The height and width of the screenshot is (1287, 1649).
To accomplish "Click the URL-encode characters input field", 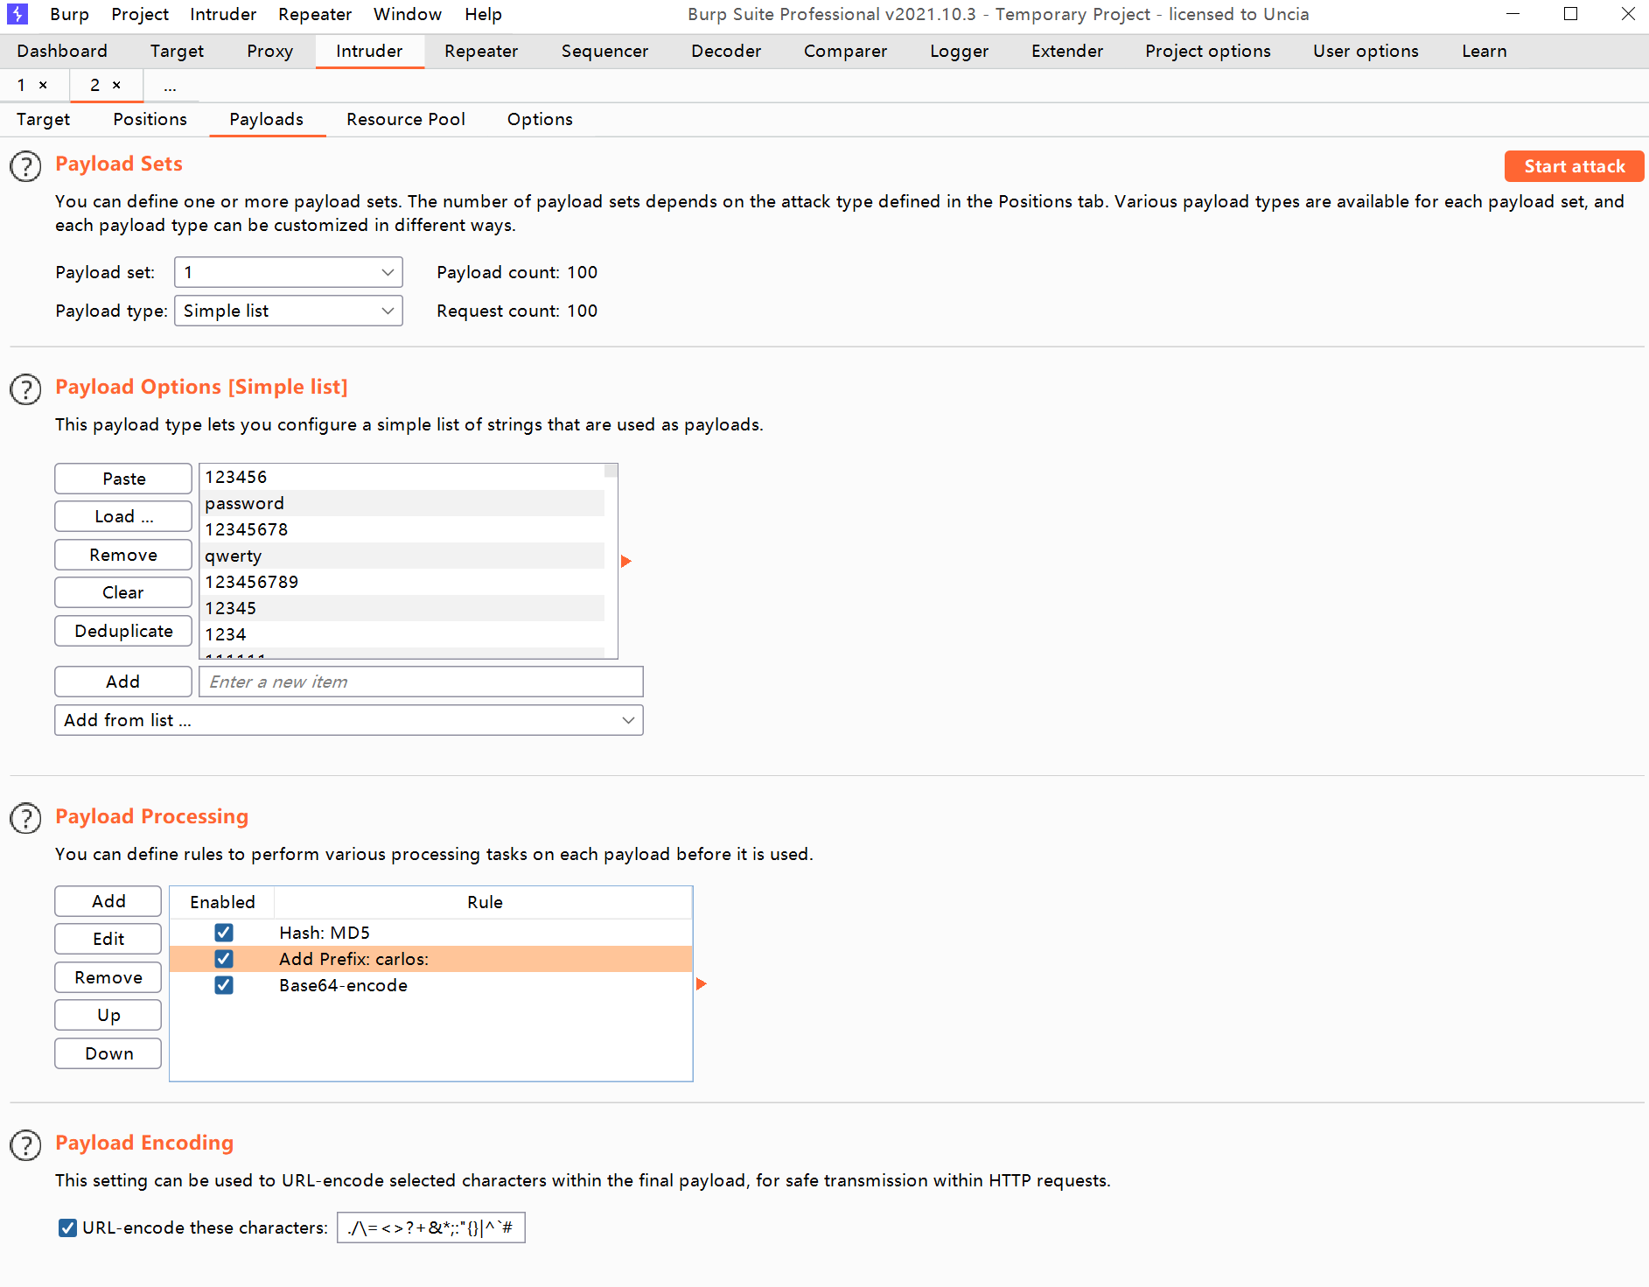I will point(430,1228).
